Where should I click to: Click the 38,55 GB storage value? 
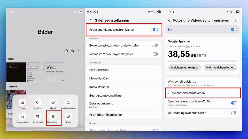tap(182, 54)
